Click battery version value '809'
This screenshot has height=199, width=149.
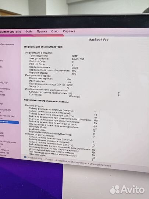click(74, 74)
